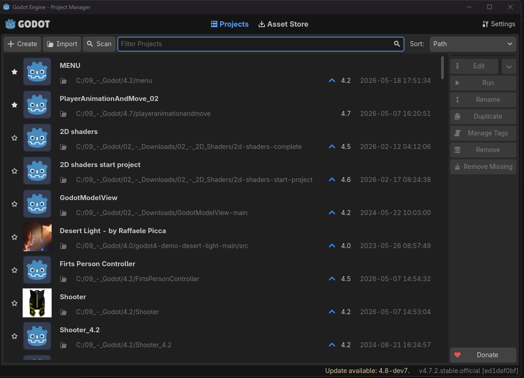524x378 pixels.
Task: Click version upgrade arrow for MENU project
Action: coord(332,81)
